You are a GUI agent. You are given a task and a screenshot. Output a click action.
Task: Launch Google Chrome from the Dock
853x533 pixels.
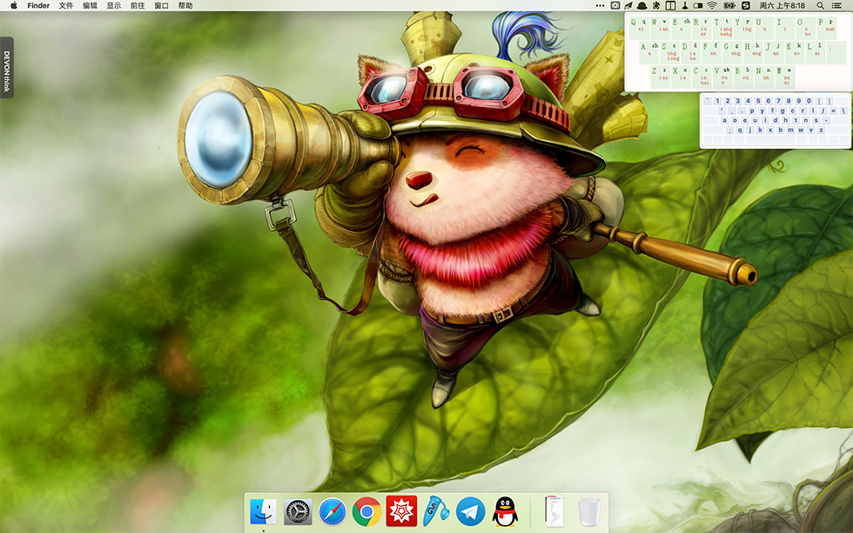pyautogui.click(x=366, y=512)
